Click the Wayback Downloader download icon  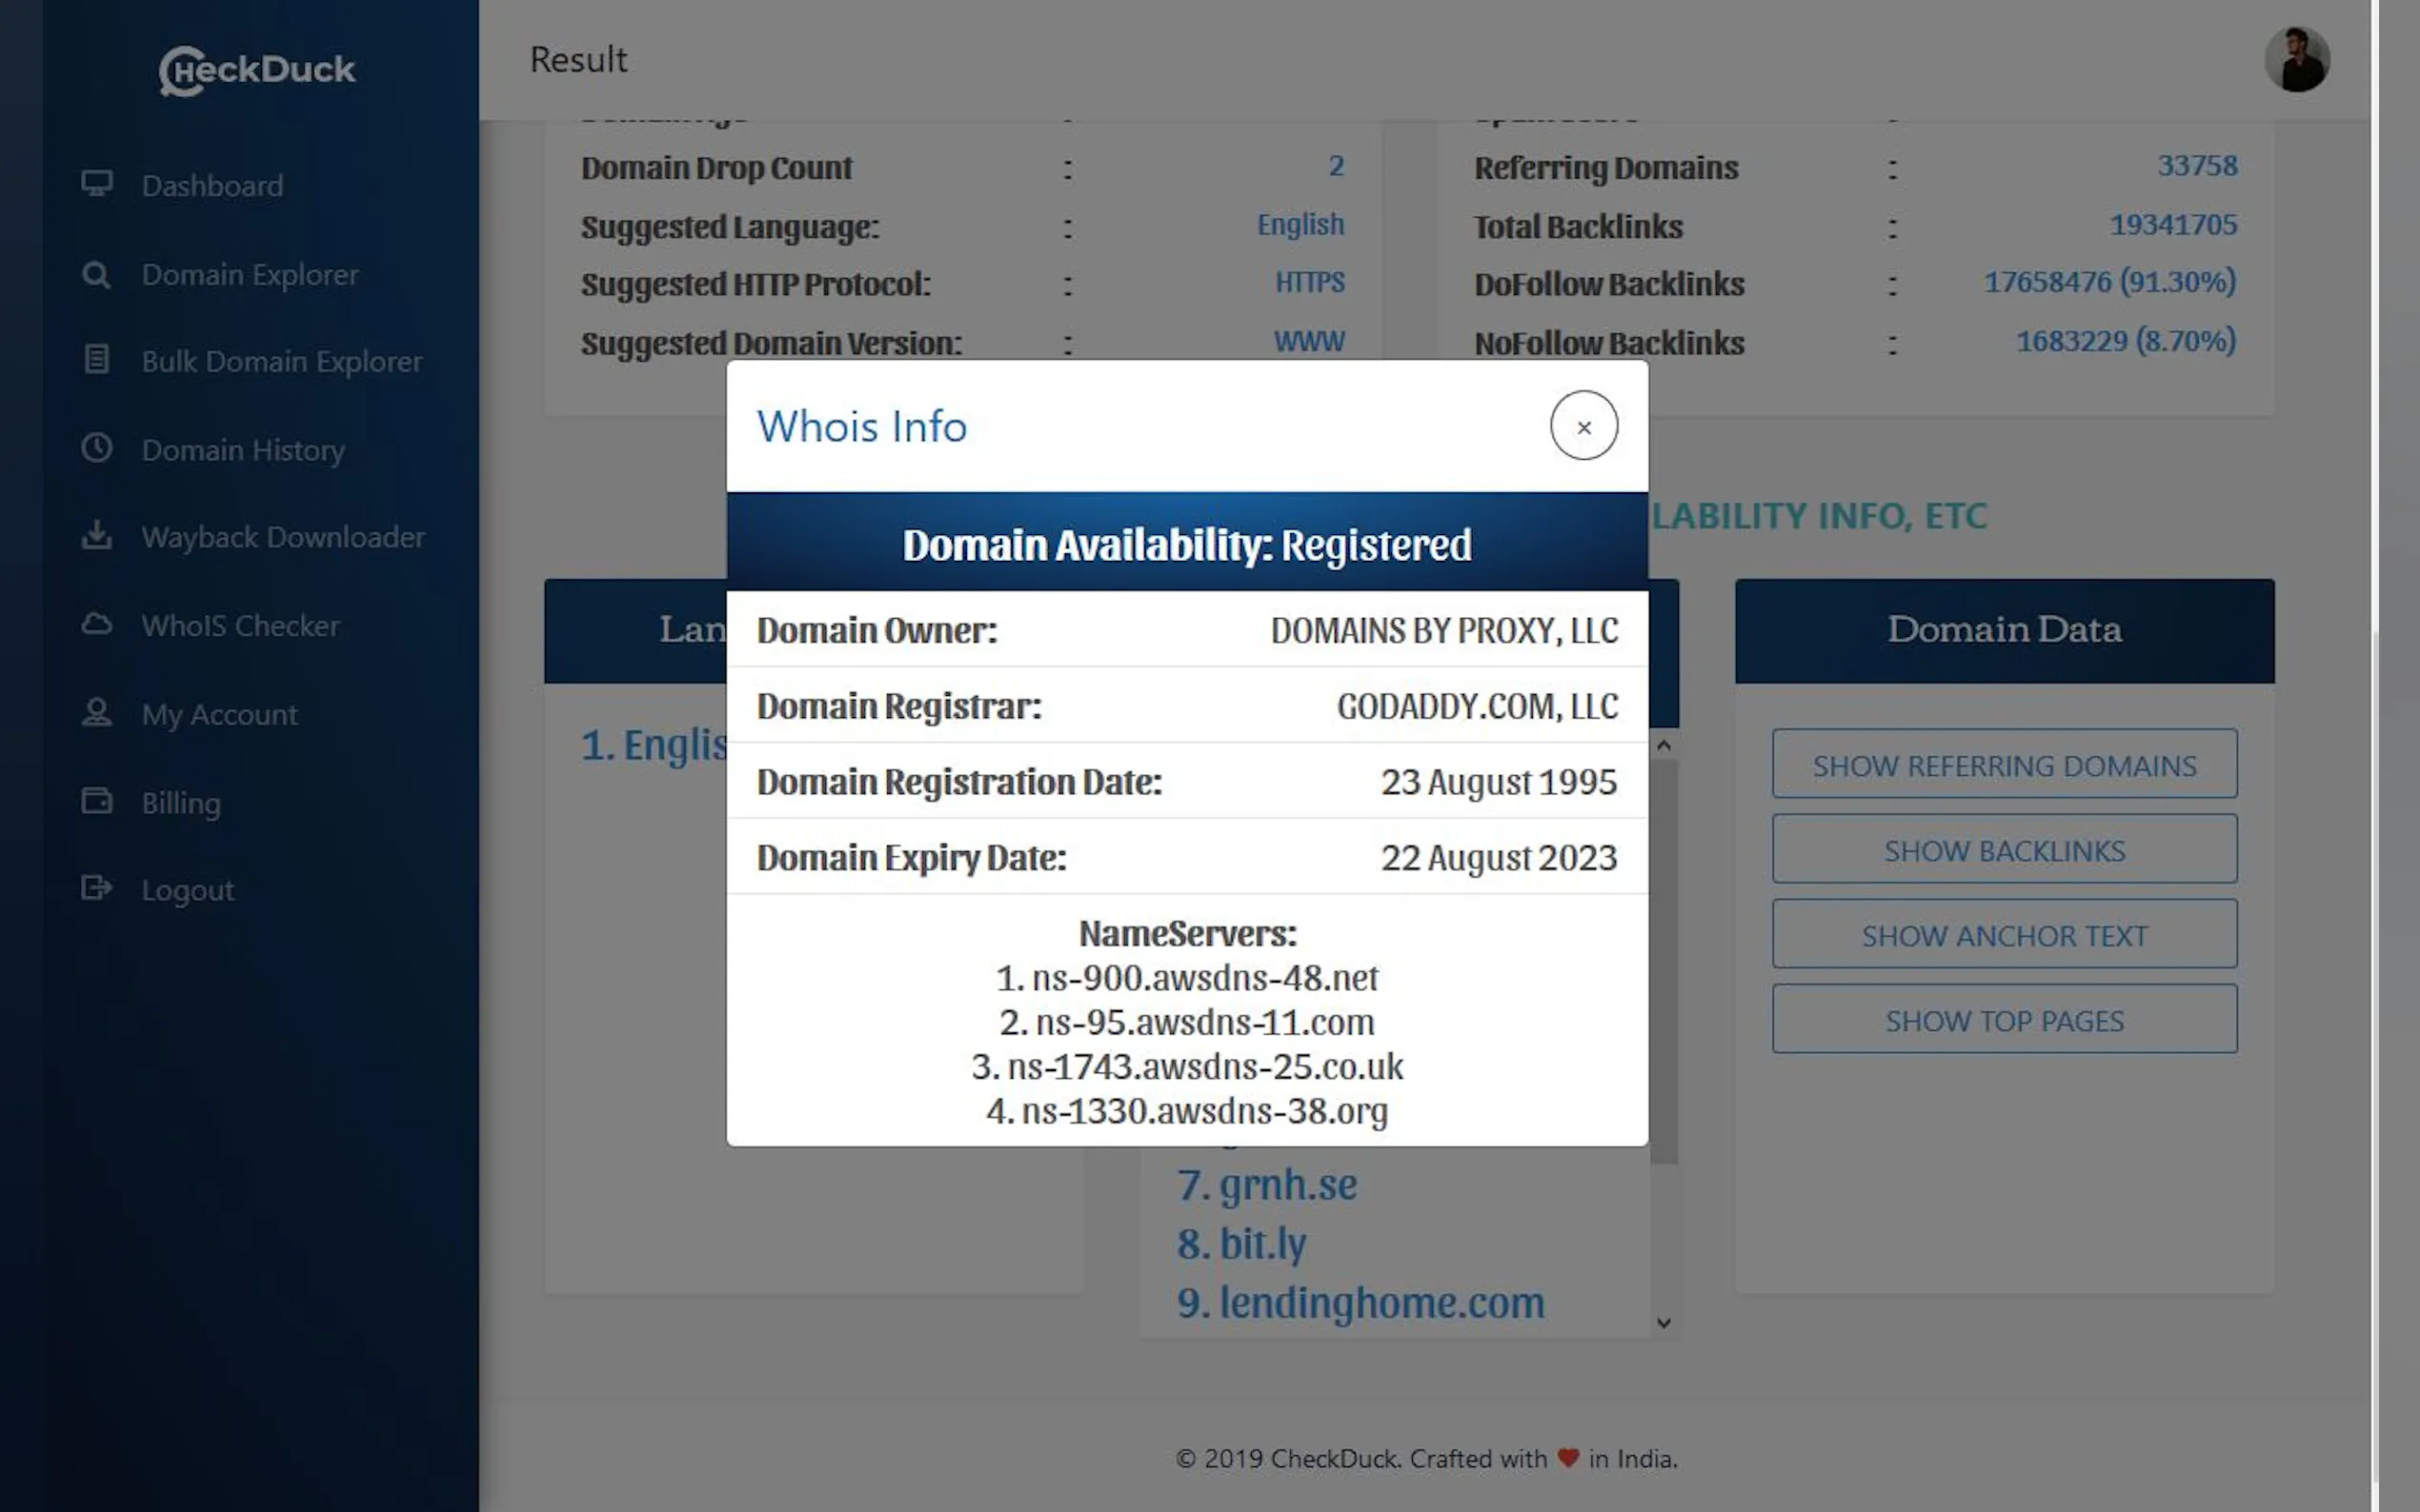[96, 535]
